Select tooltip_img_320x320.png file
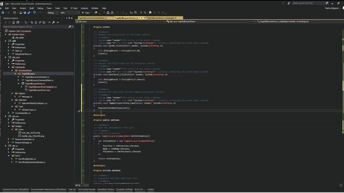 [33, 136]
